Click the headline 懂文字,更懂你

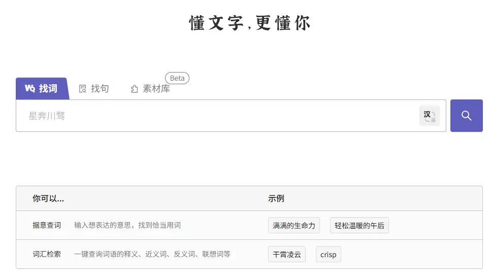click(249, 23)
